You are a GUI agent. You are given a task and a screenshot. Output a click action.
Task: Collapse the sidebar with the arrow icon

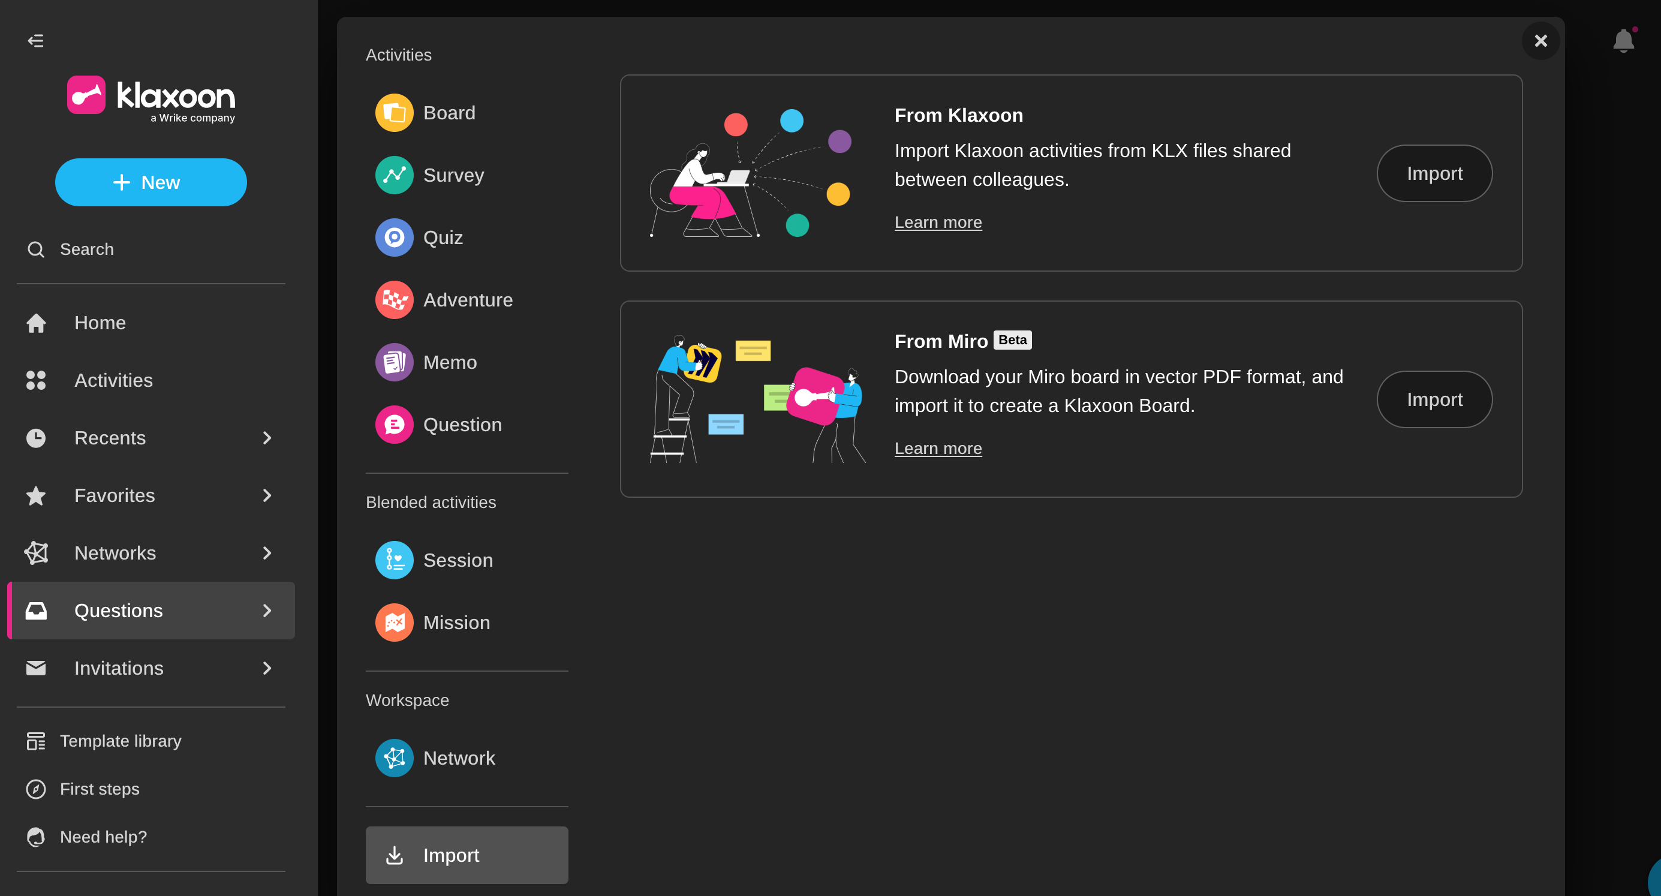(x=35, y=41)
